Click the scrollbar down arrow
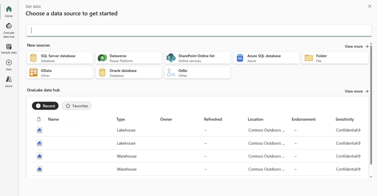 371,177
